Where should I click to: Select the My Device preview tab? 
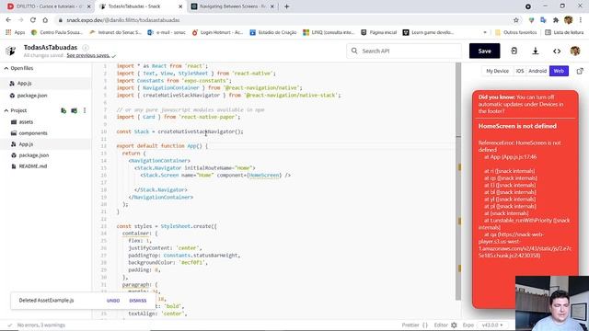(497, 71)
